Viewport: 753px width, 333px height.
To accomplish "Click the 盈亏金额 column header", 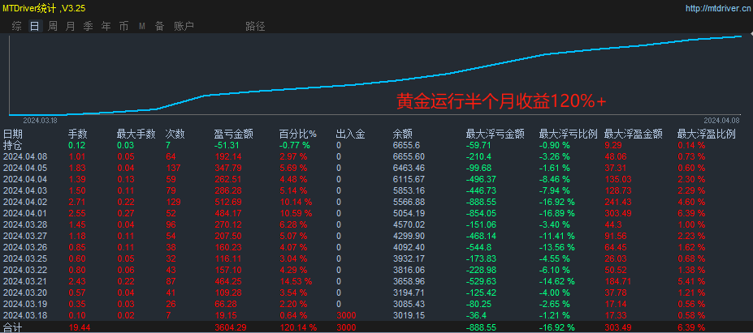I will coord(234,134).
